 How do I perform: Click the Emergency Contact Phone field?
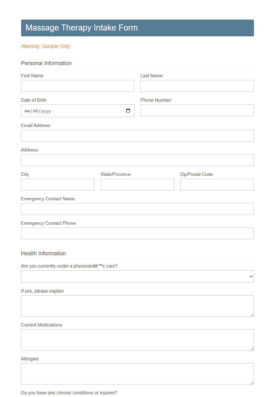pyautogui.click(x=137, y=233)
